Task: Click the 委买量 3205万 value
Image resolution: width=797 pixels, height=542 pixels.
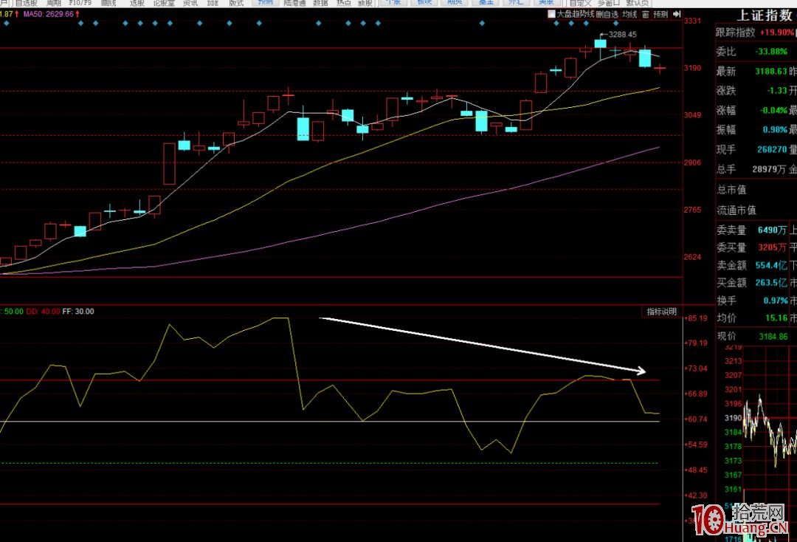Action: (773, 247)
